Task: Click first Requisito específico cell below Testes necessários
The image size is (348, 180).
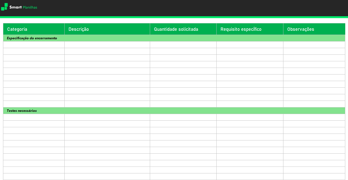Action: click(x=250, y=117)
